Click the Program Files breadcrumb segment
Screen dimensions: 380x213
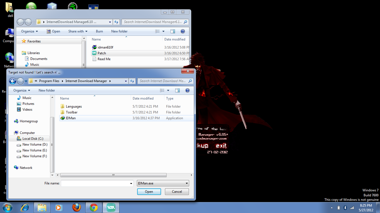pos(49,81)
